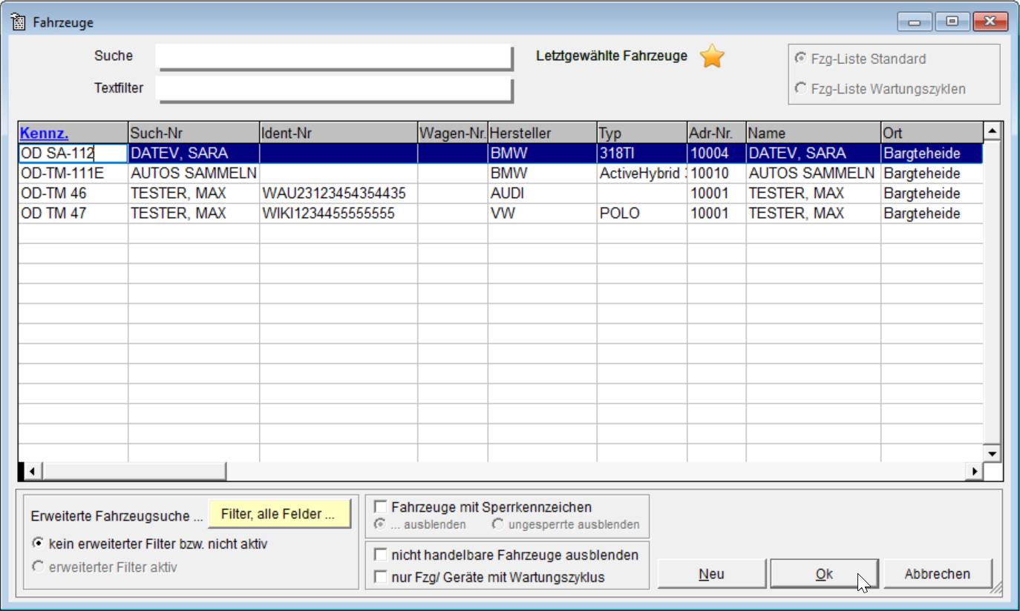Click the Wagen-Nr. column header

[453, 133]
